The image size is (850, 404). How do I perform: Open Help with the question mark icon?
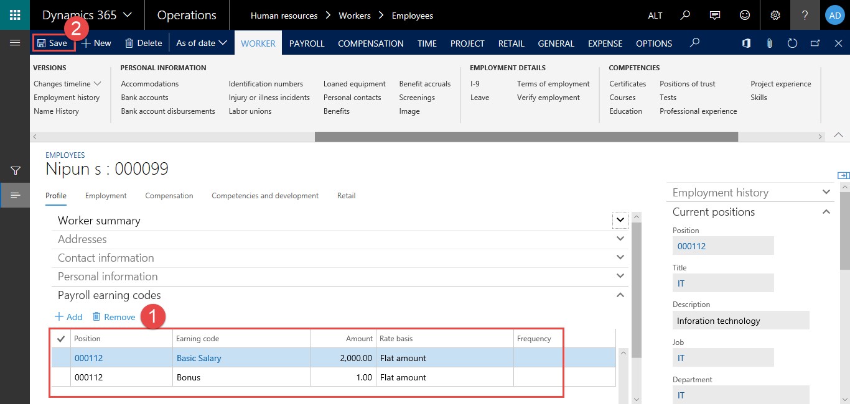click(x=805, y=15)
